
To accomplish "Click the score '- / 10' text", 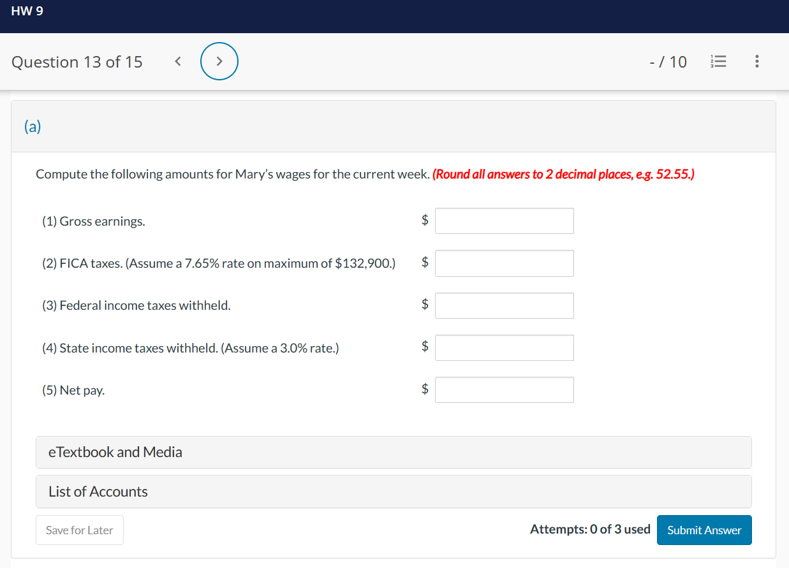I will pos(668,62).
